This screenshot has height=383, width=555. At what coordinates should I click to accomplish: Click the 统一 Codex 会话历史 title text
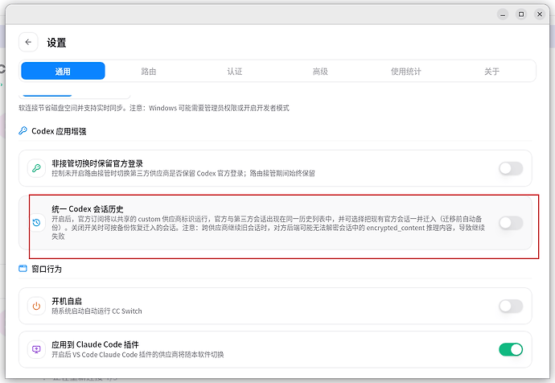point(88,209)
